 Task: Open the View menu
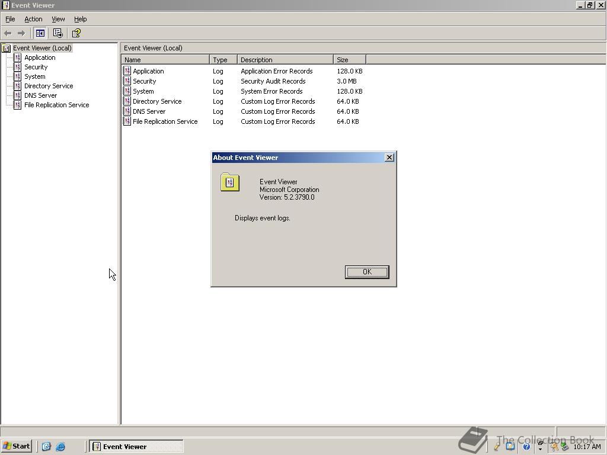[58, 19]
